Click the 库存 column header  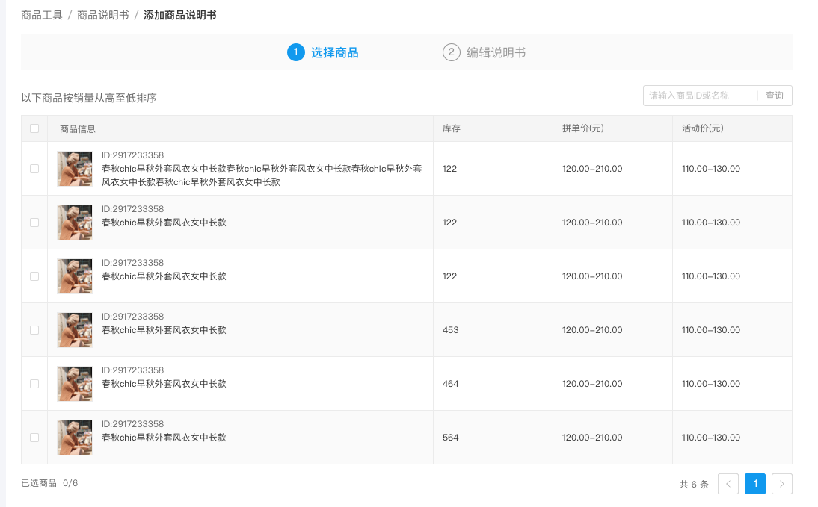click(x=452, y=128)
